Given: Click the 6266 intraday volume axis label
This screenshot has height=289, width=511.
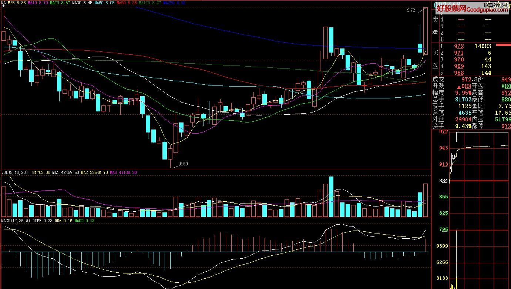Looking at the screenshot, I should click(x=442, y=262).
